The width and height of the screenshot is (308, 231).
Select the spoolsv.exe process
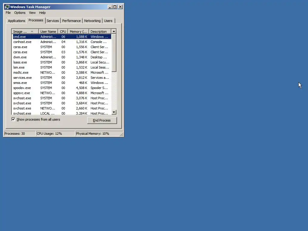pos(62,88)
